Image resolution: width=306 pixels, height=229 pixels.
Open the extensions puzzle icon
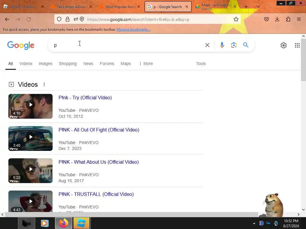click(x=288, y=19)
